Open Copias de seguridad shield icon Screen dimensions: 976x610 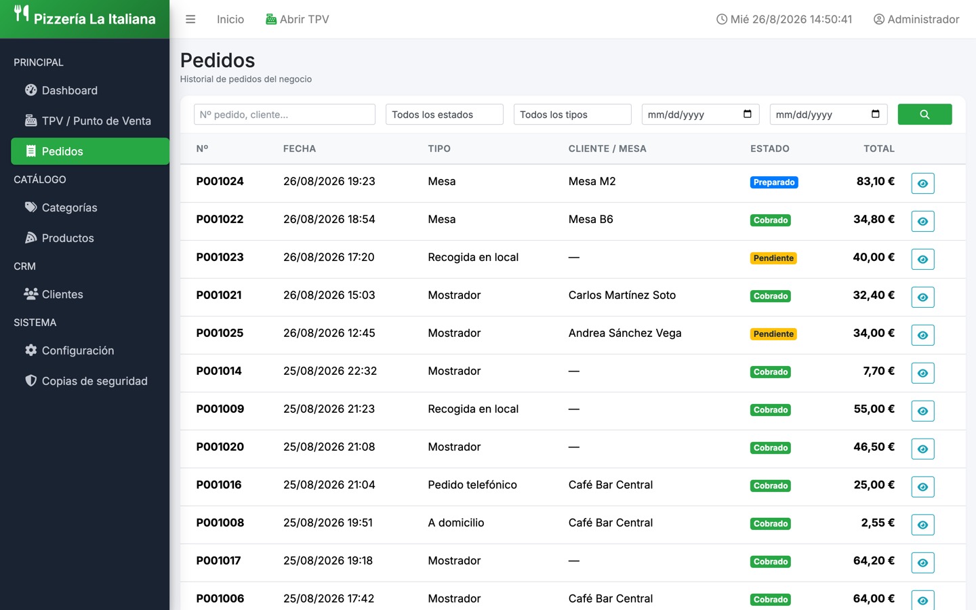pos(30,381)
